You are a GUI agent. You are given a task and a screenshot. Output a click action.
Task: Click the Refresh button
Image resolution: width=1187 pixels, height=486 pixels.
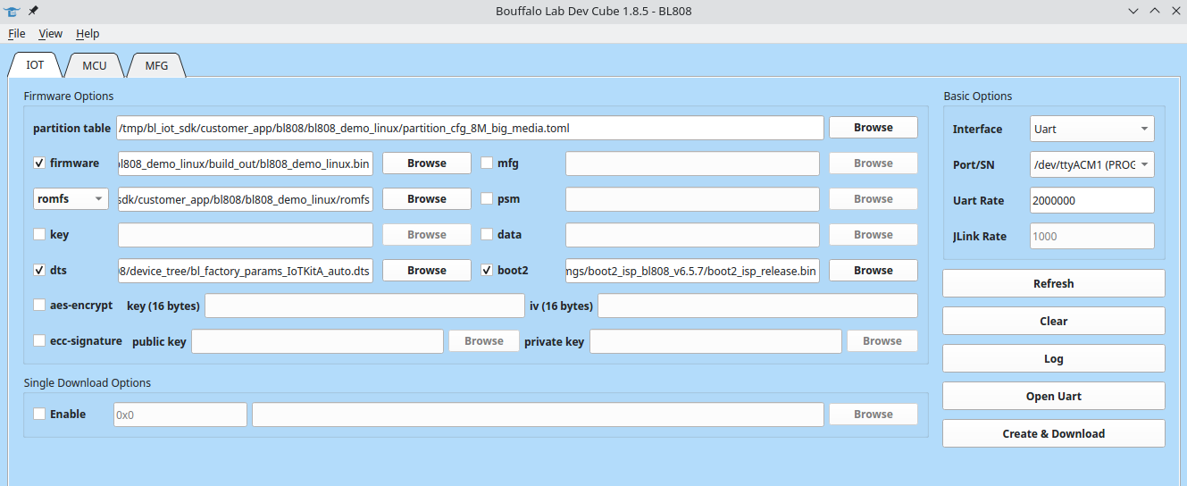coord(1054,283)
